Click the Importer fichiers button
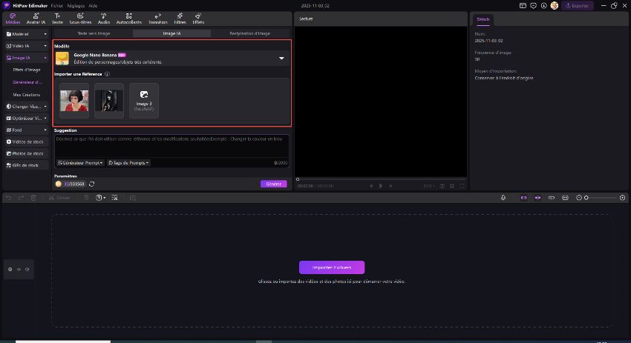The image size is (631, 343). [332, 267]
